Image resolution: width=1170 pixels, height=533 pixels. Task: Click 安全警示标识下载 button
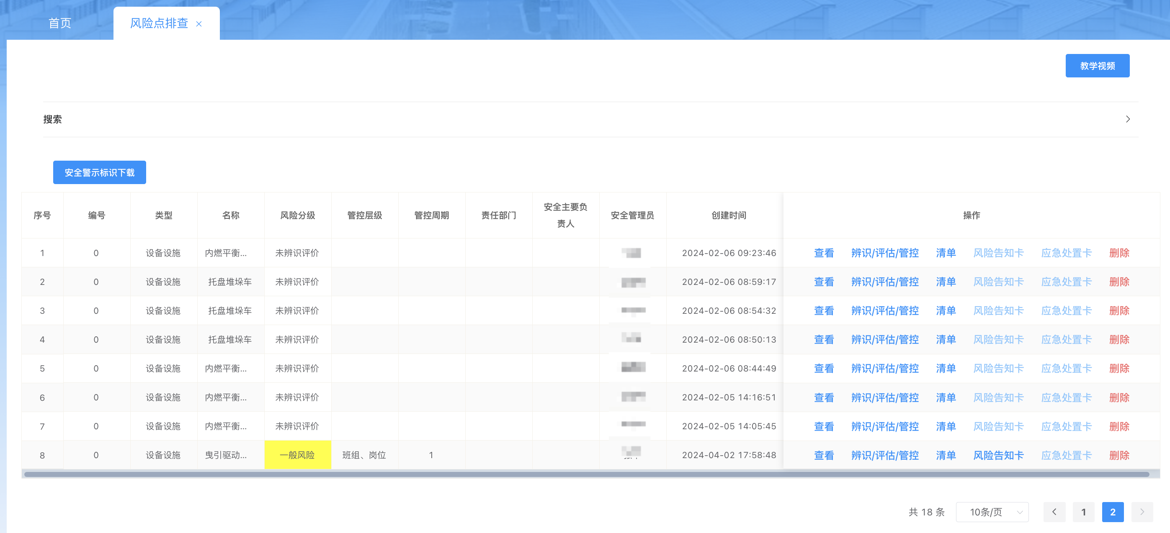tap(100, 172)
